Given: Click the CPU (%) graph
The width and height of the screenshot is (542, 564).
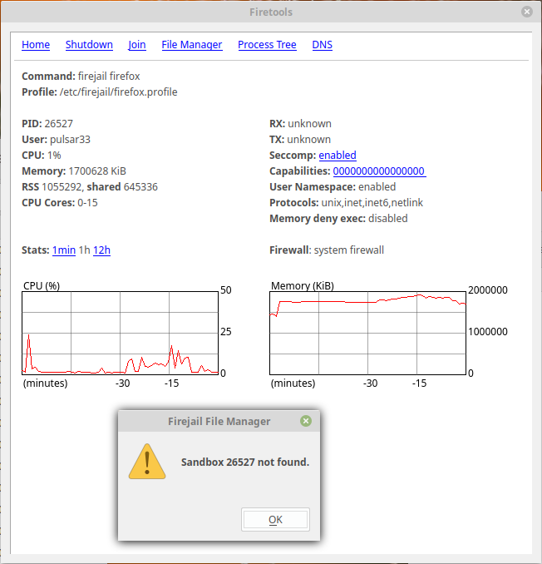Looking at the screenshot, I should [120, 333].
